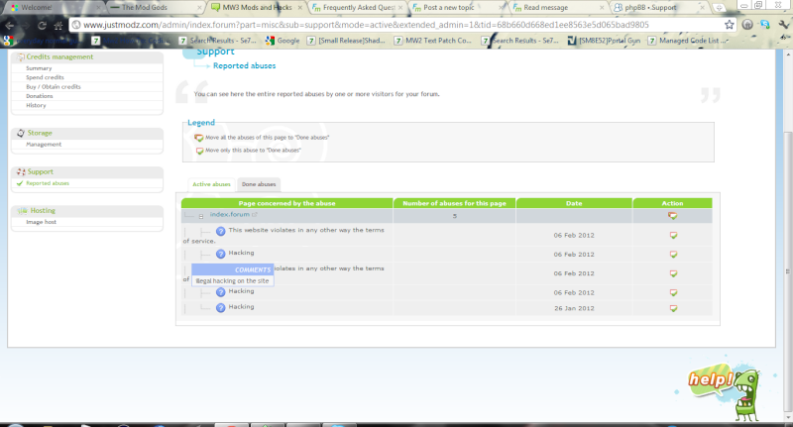Screen dimensions: 793x427
Task: Go to the browser home page
Action: click(58, 25)
